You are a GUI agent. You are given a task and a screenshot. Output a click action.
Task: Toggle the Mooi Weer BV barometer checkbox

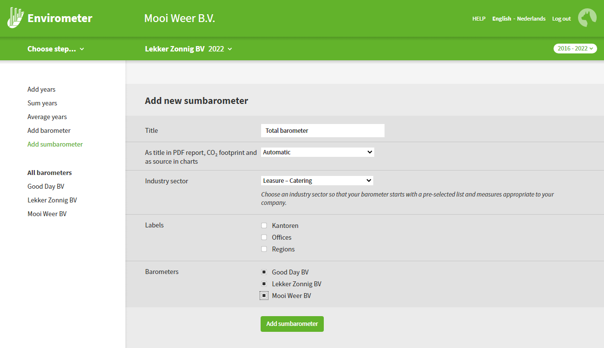(x=264, y=296)
